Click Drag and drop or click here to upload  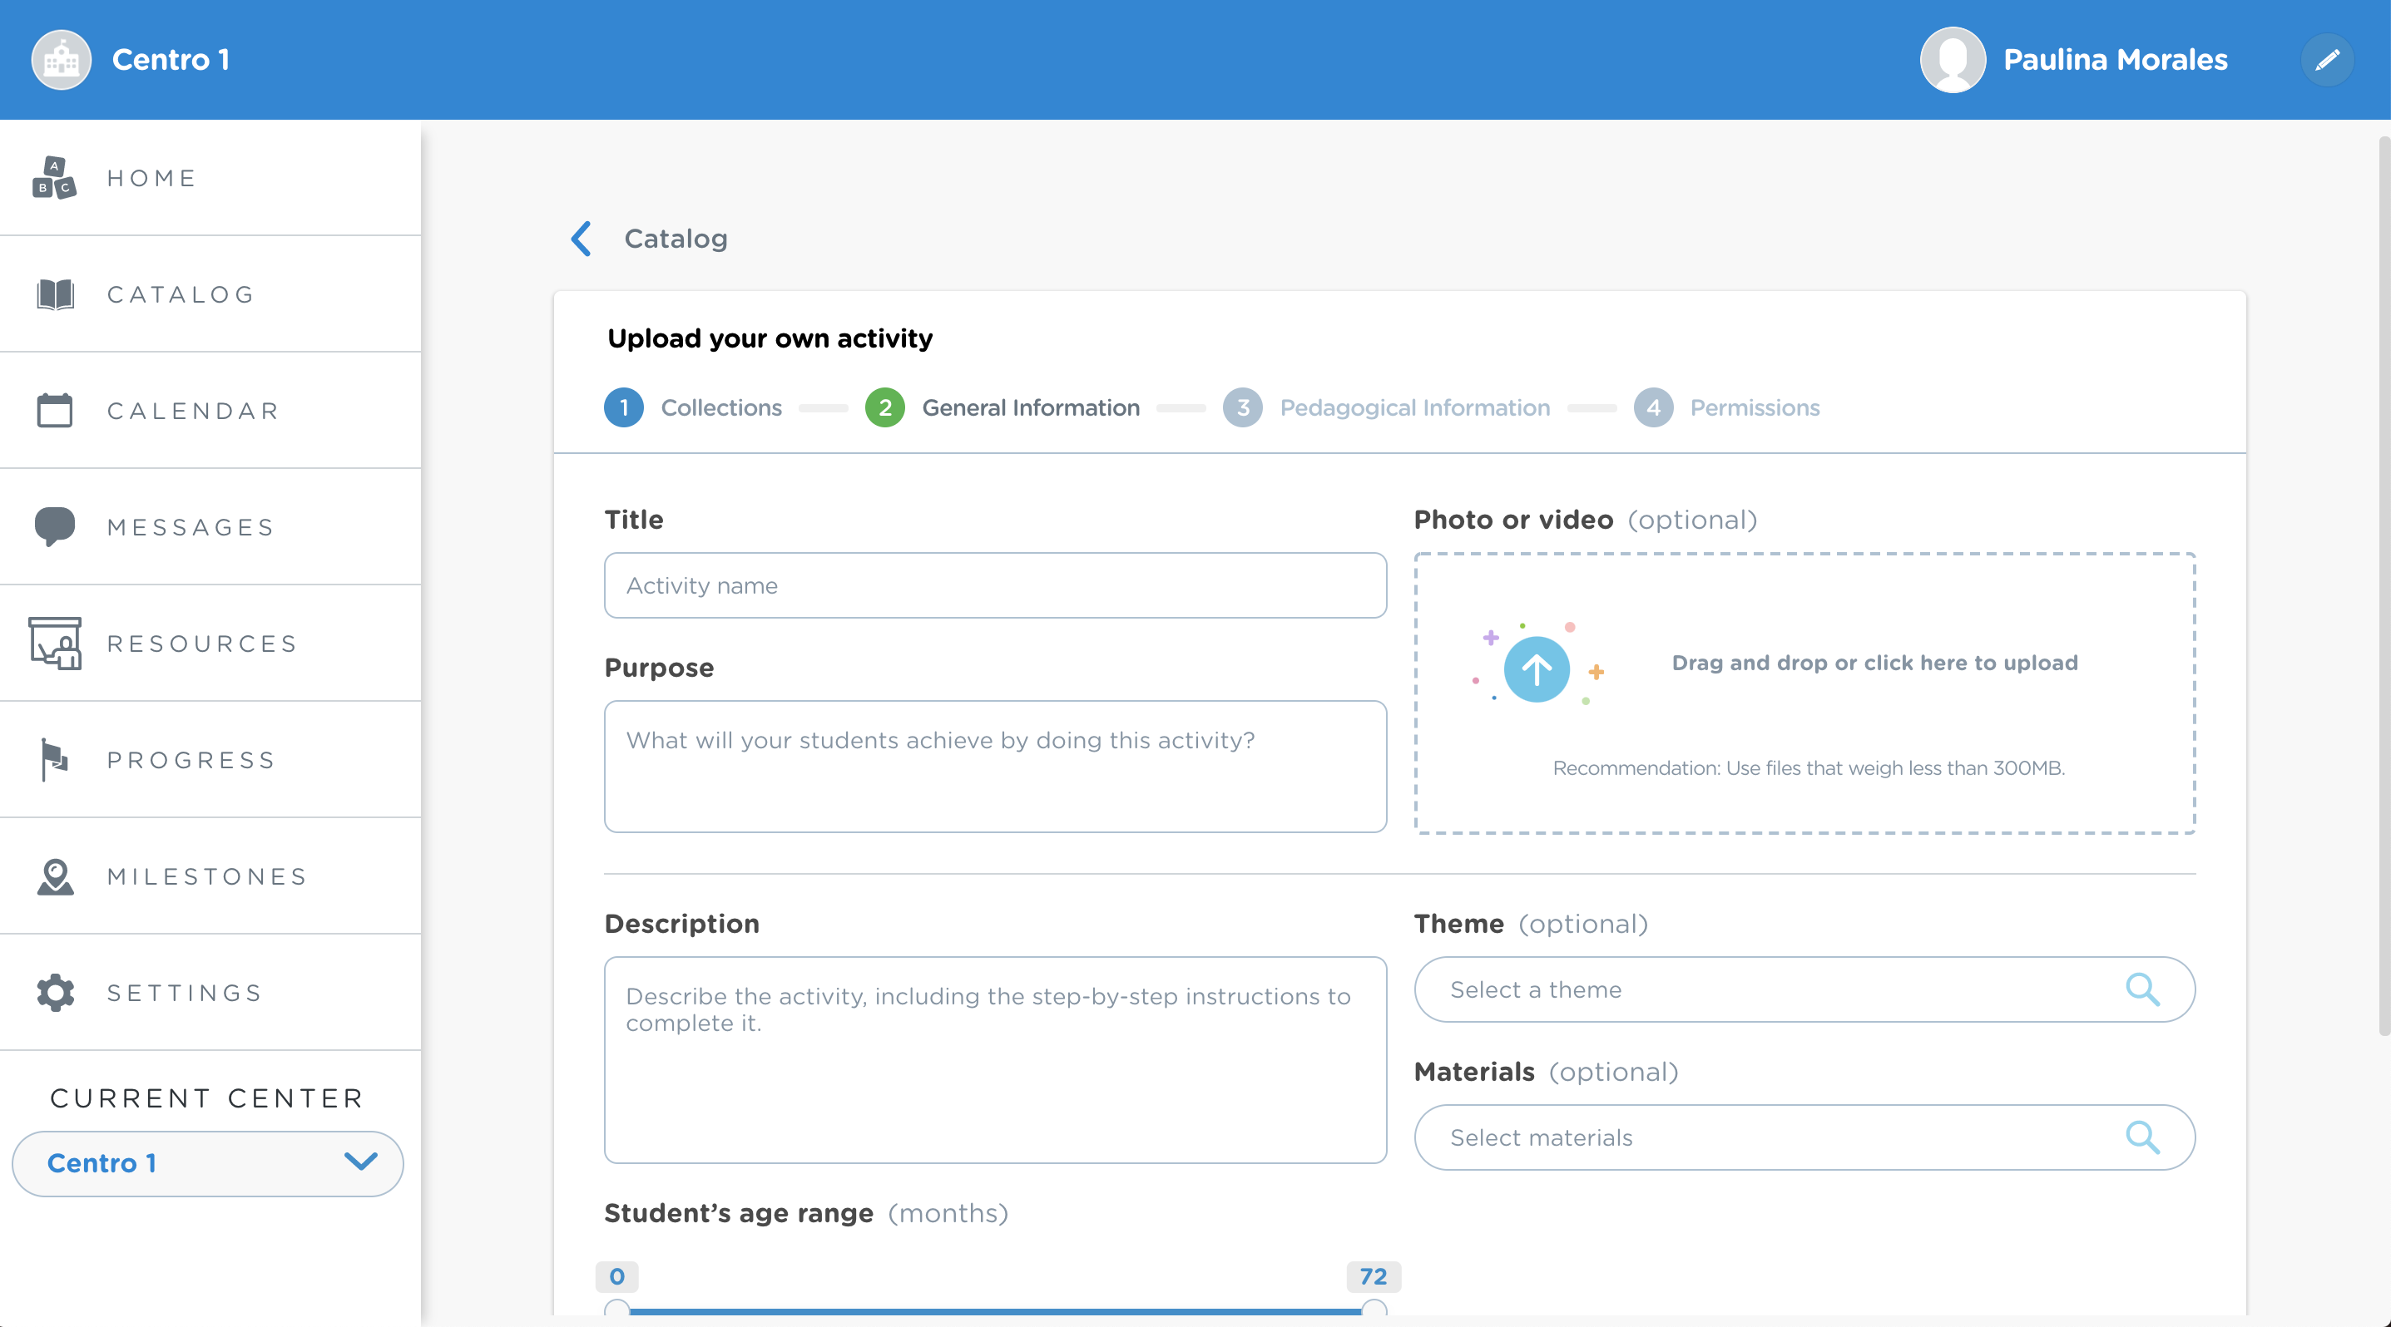1874,662
